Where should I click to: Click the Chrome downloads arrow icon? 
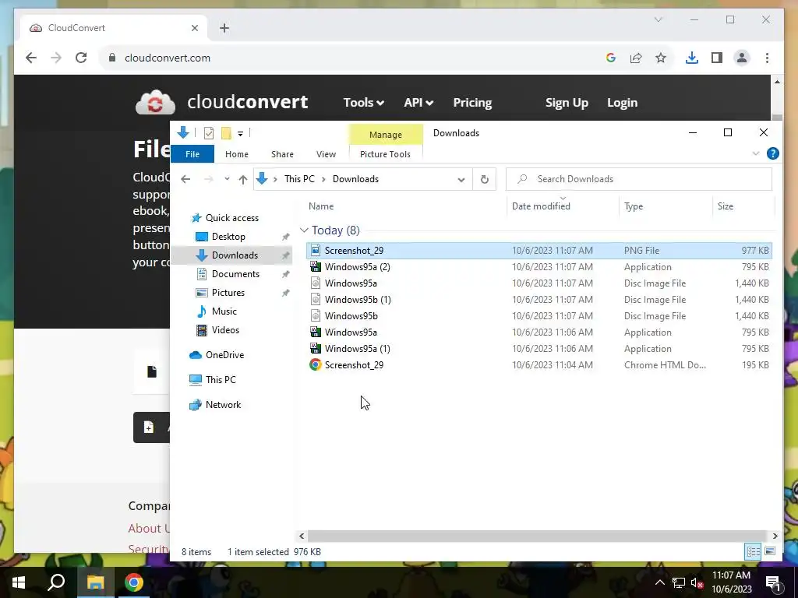pos(692,58)
